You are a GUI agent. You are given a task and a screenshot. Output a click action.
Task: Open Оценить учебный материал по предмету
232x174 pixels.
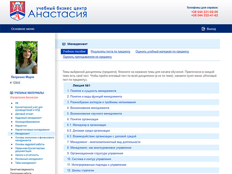162,51
